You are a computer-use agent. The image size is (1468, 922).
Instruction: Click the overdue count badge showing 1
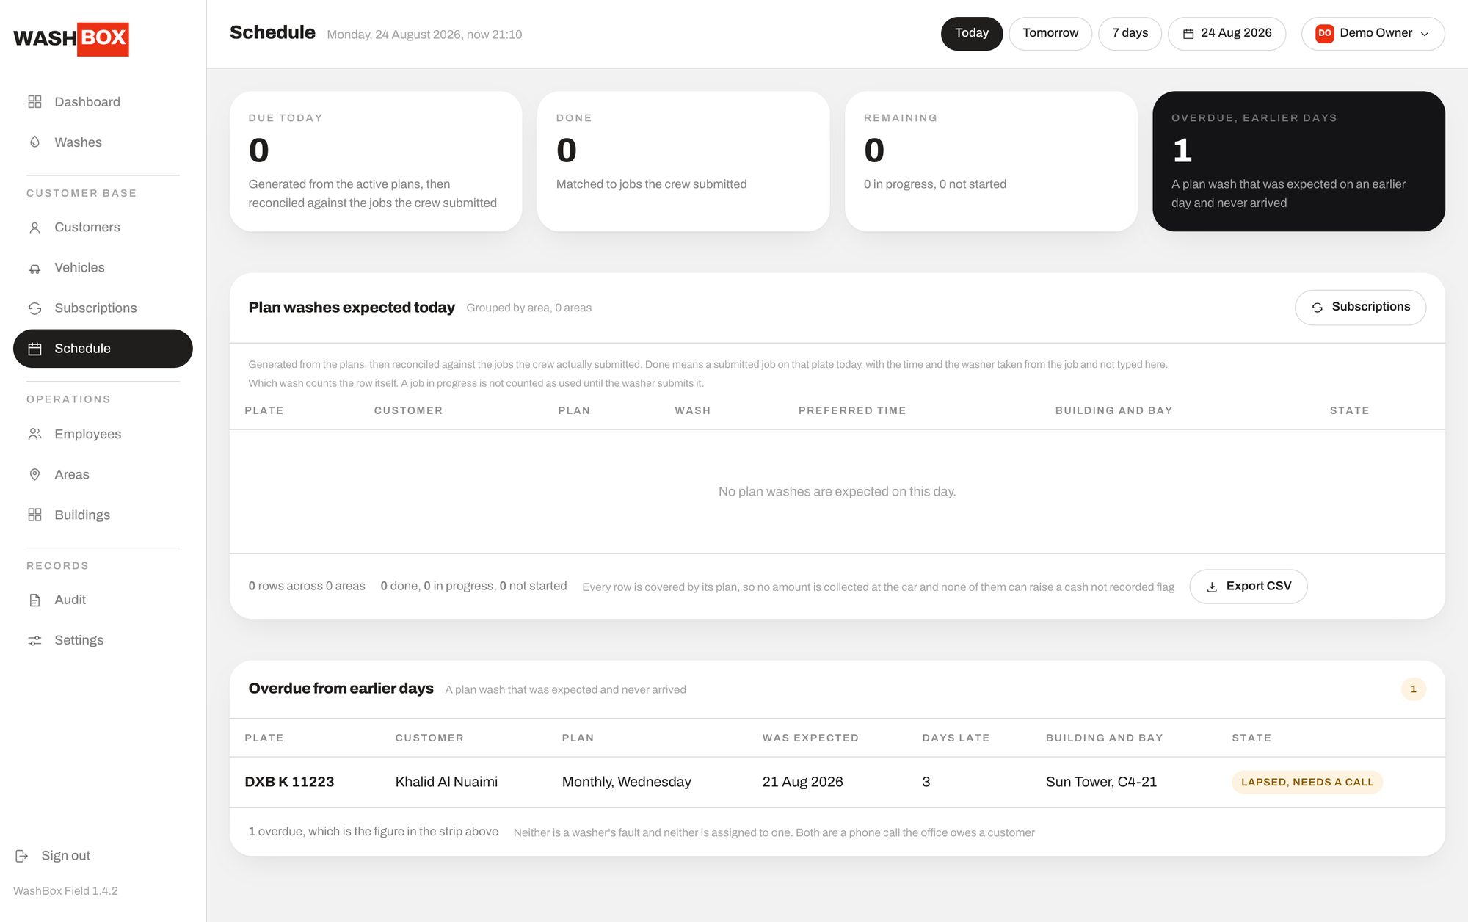[1413, 689]
